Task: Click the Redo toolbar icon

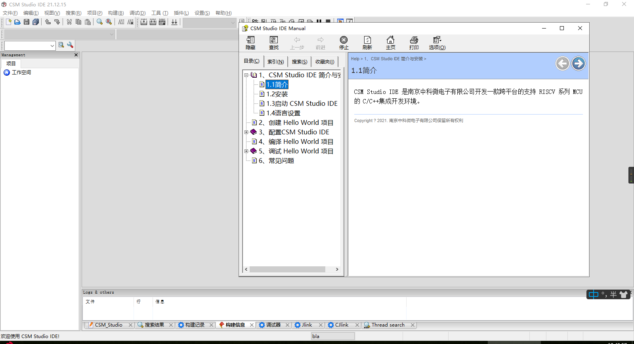Action: (57, 22)
